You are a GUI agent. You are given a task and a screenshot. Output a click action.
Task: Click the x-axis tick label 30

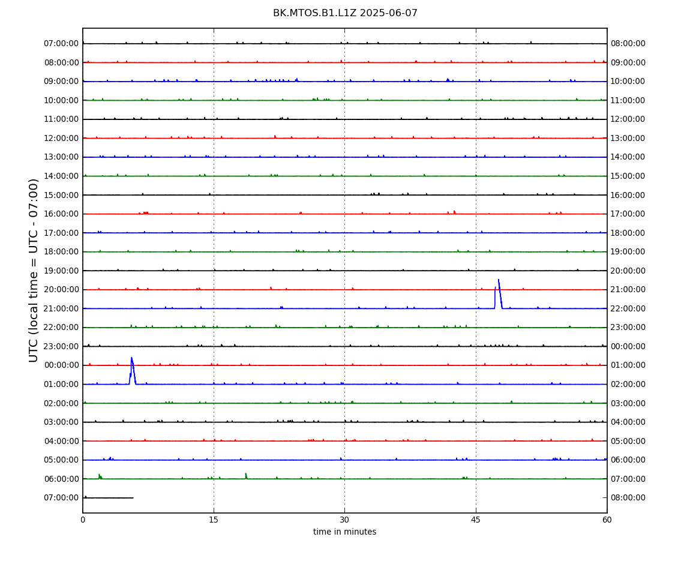(344, 520)
